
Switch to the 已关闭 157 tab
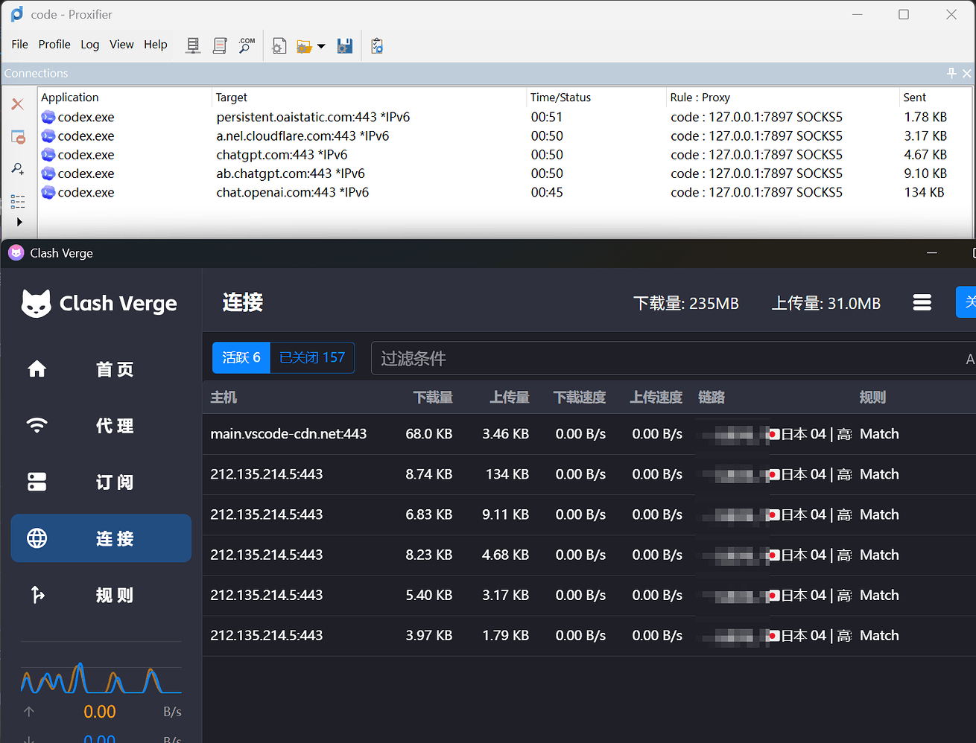click(x=312, y=358)
